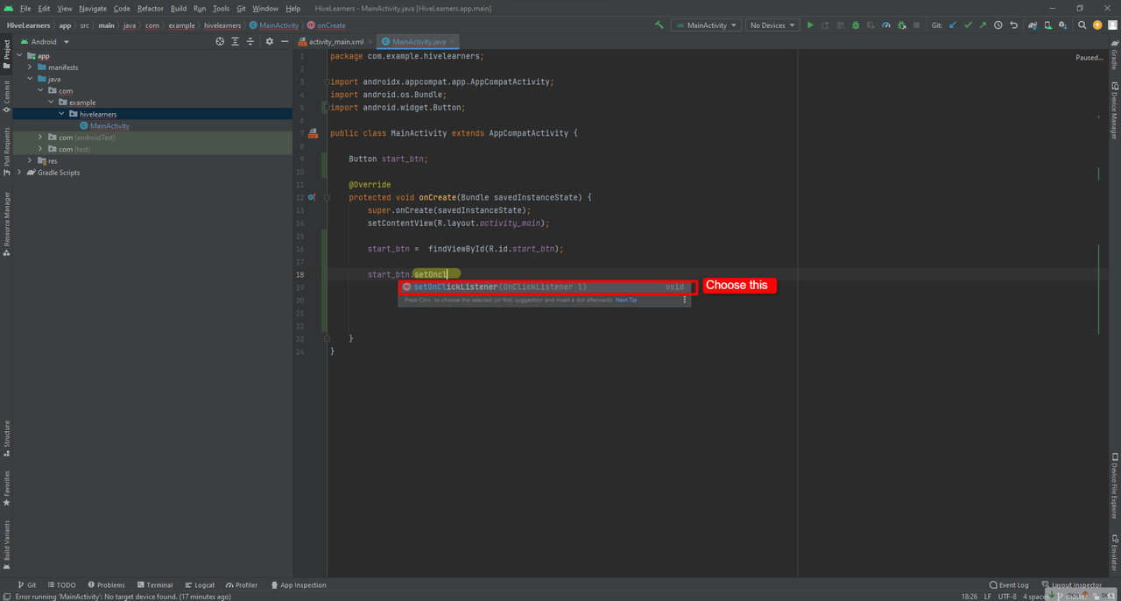Screen dimensions: 1121x601
Task: Open Git history clock icon
Action: [x=998, y=25]
